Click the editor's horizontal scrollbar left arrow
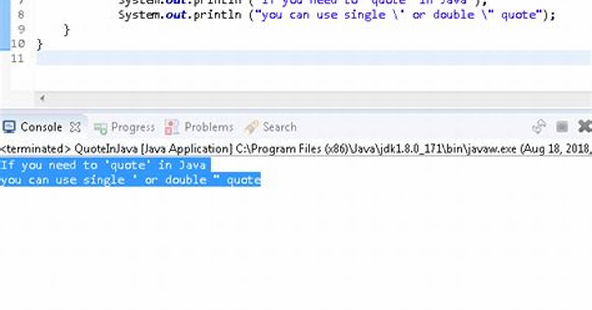This screenshot has height=310, width=592. pos(42,98)
